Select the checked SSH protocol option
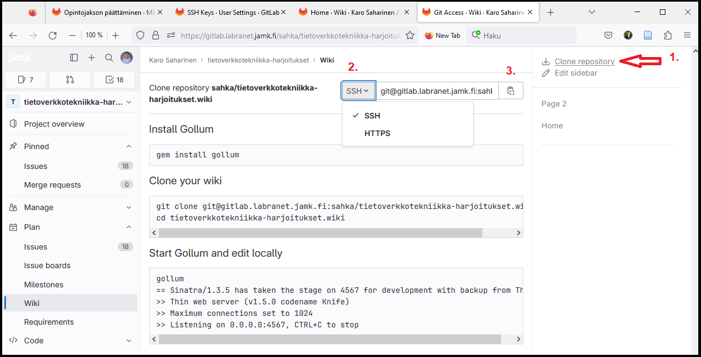The image size is (701, 357). tap(372, 116)
